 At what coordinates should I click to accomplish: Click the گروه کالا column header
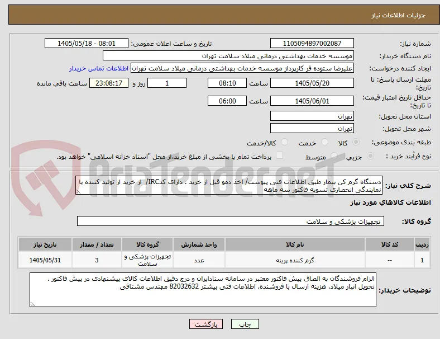147,244
